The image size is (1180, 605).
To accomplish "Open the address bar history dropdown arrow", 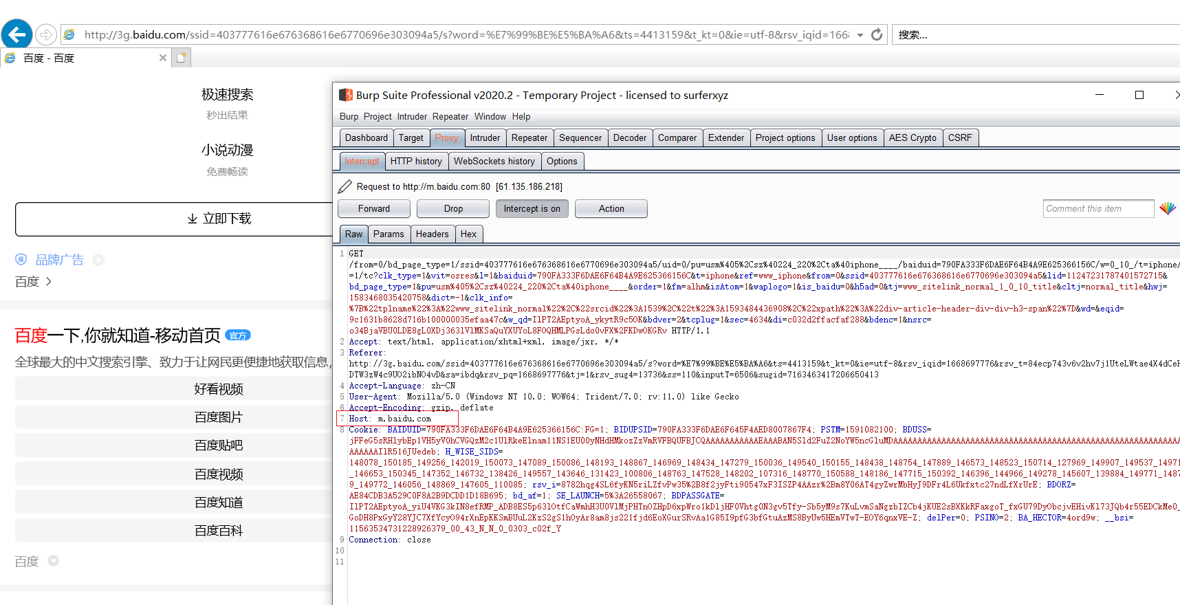I will click(860, 35).
